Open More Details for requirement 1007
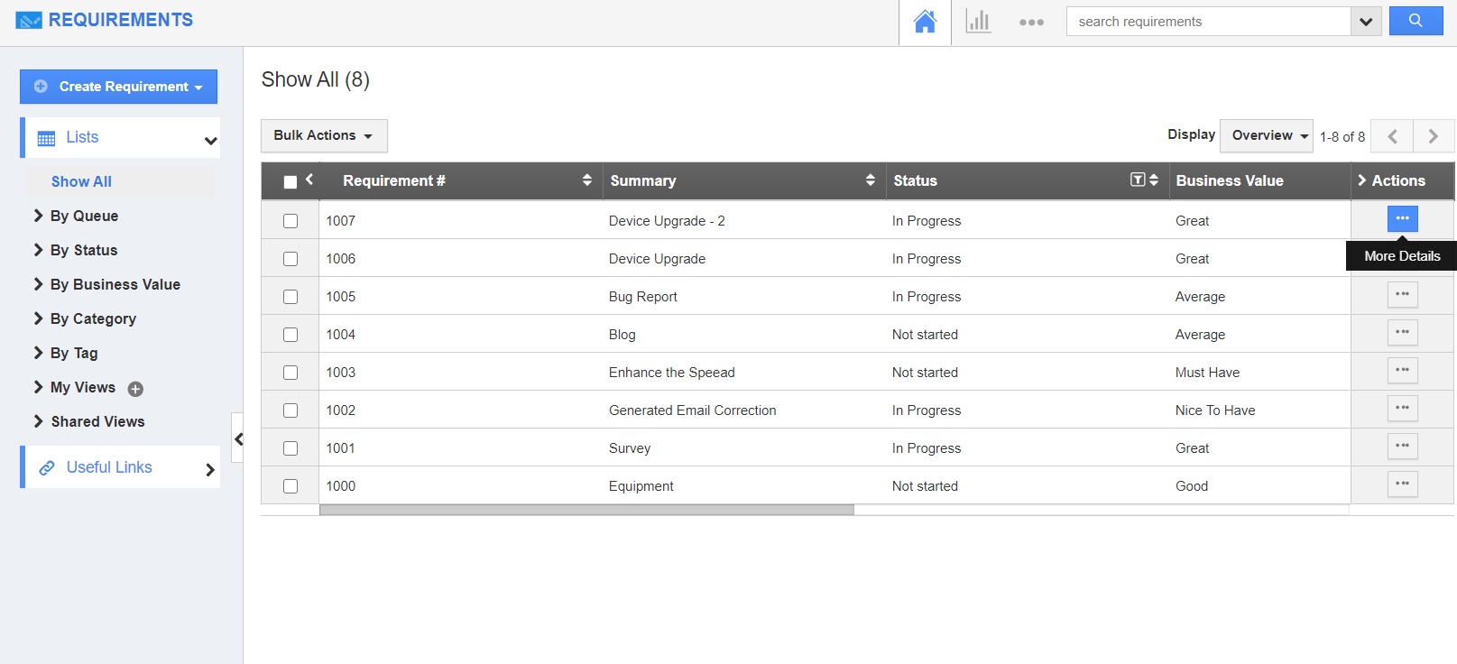 click(1402, 218)
